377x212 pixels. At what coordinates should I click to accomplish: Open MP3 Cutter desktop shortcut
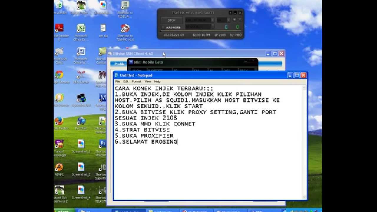click(x=81, y=77)
